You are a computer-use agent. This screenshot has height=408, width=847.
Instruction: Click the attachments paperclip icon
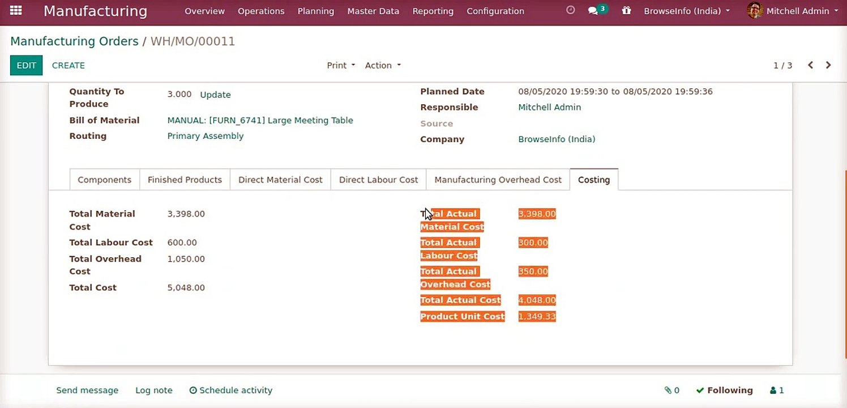click(x=668, y=390)
